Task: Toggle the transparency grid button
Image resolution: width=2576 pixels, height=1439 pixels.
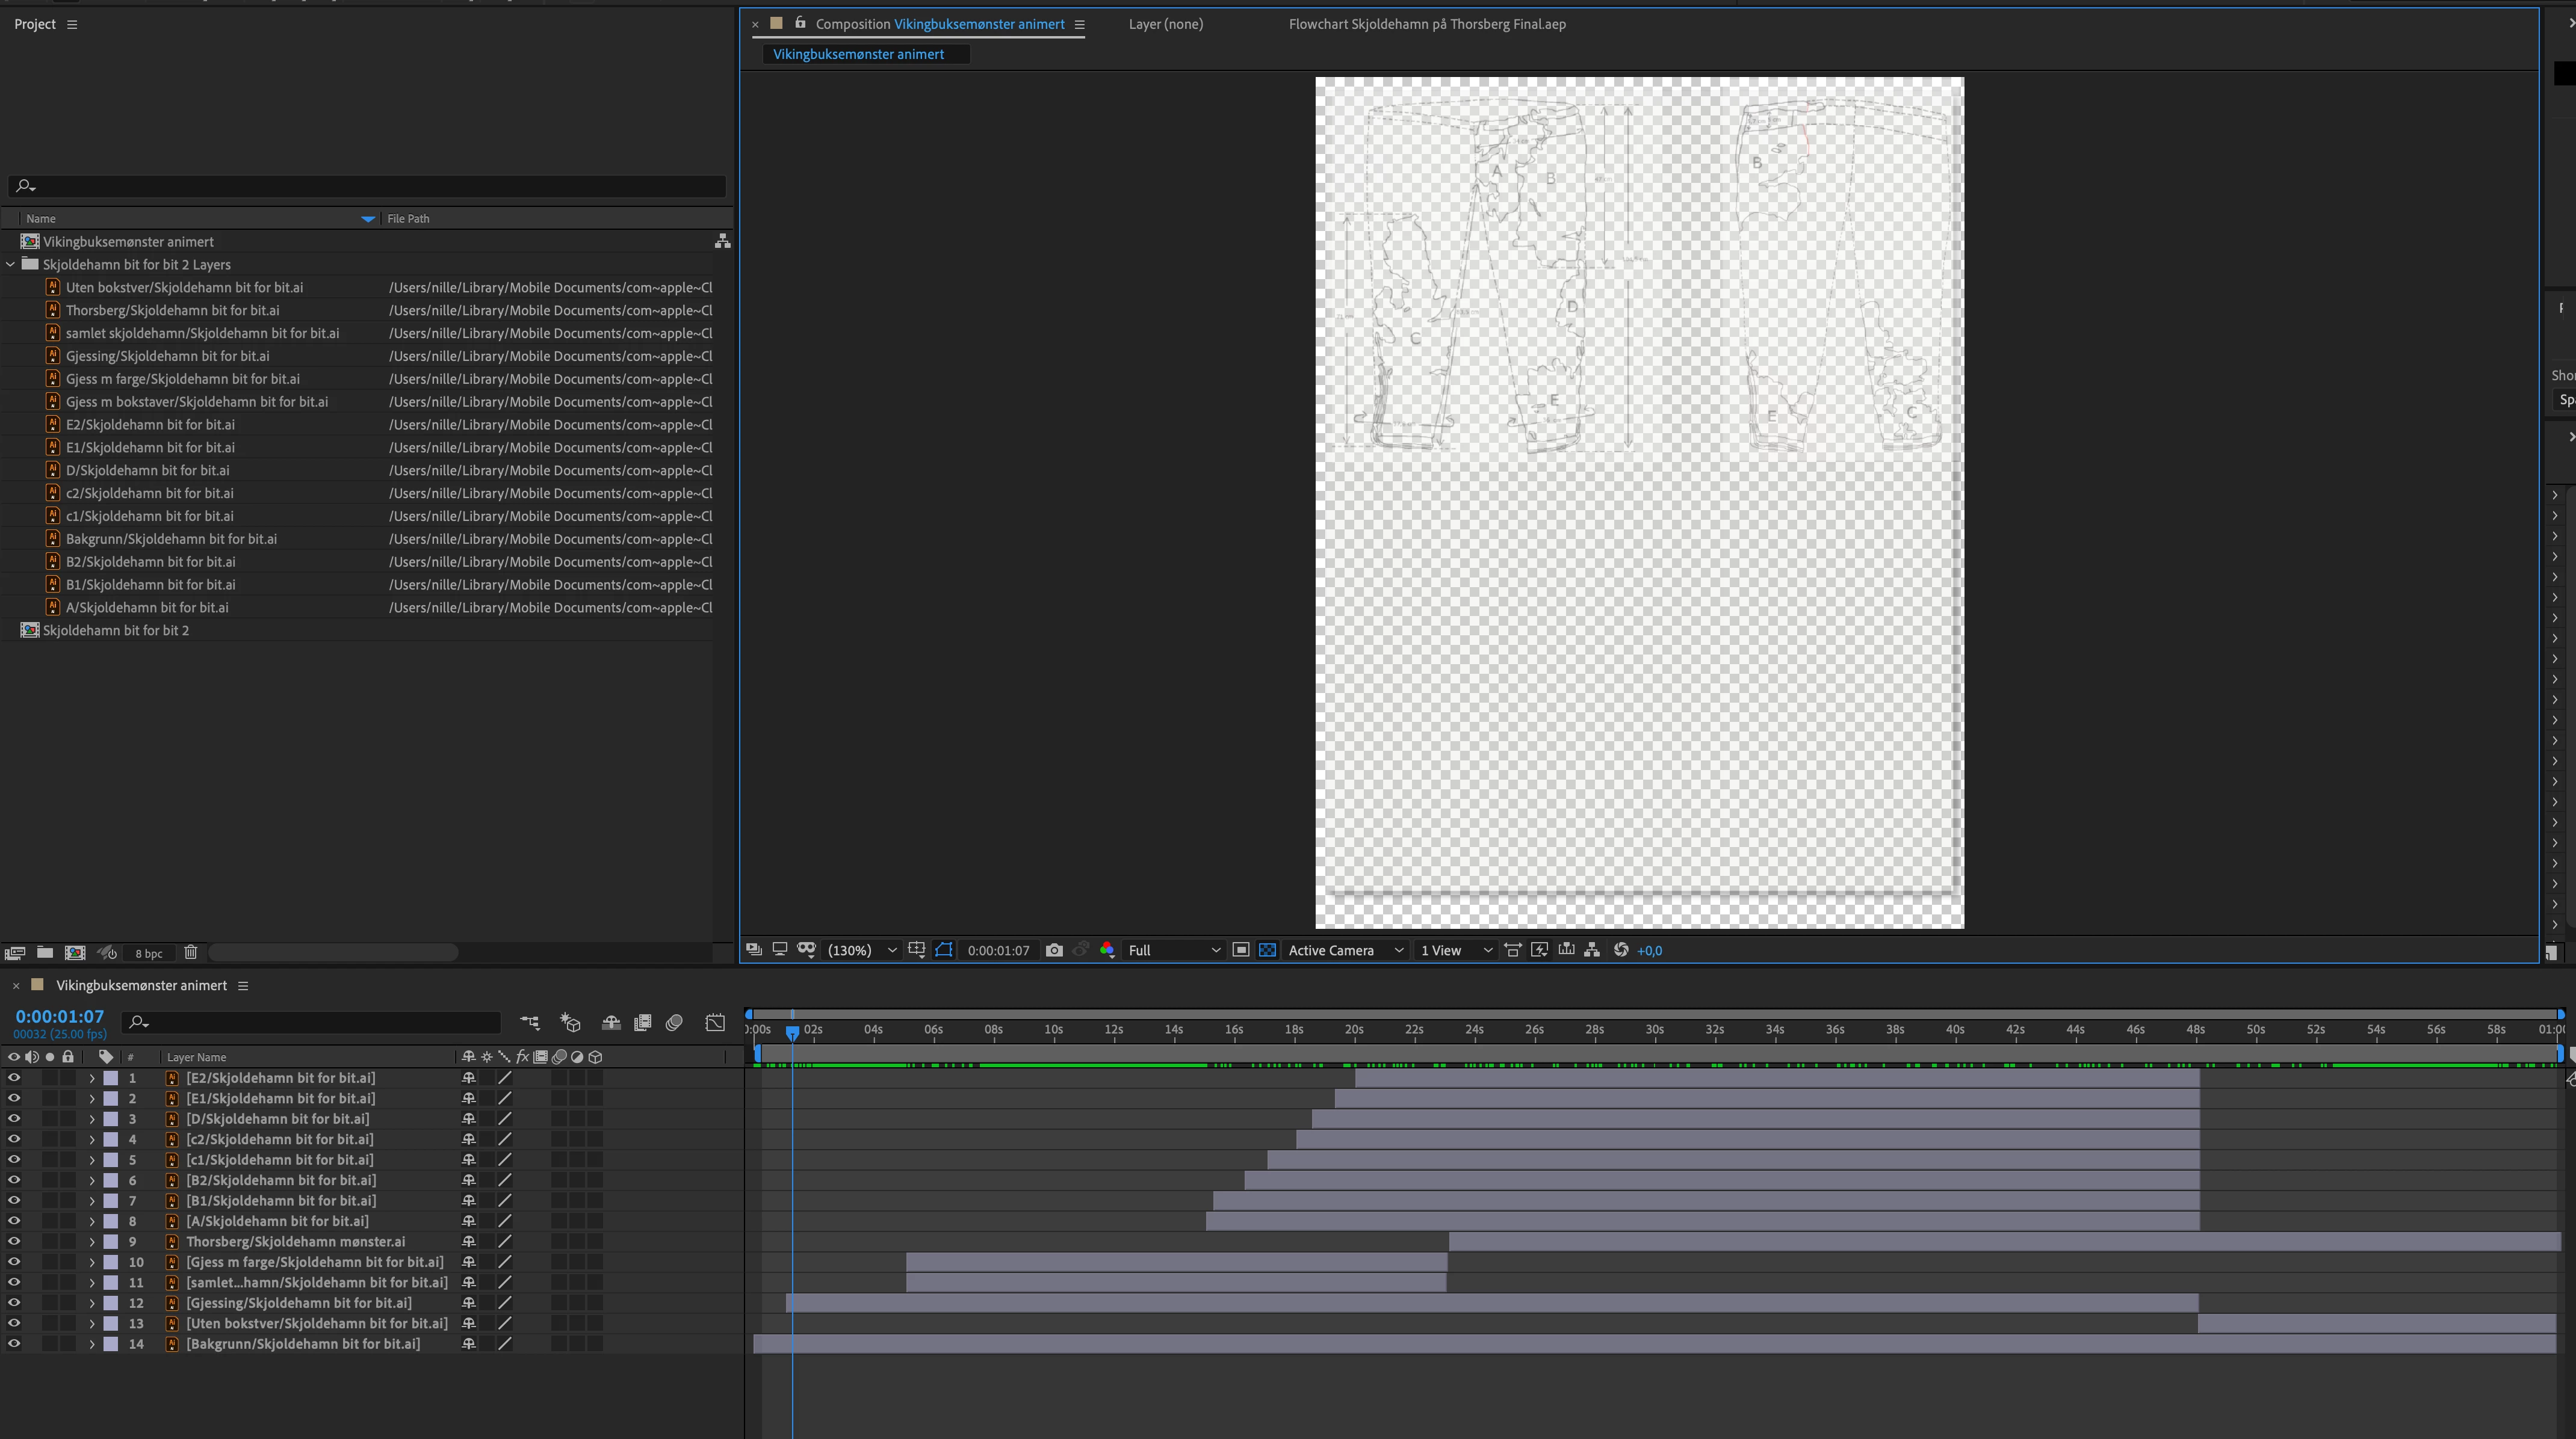Action: 1267,951
